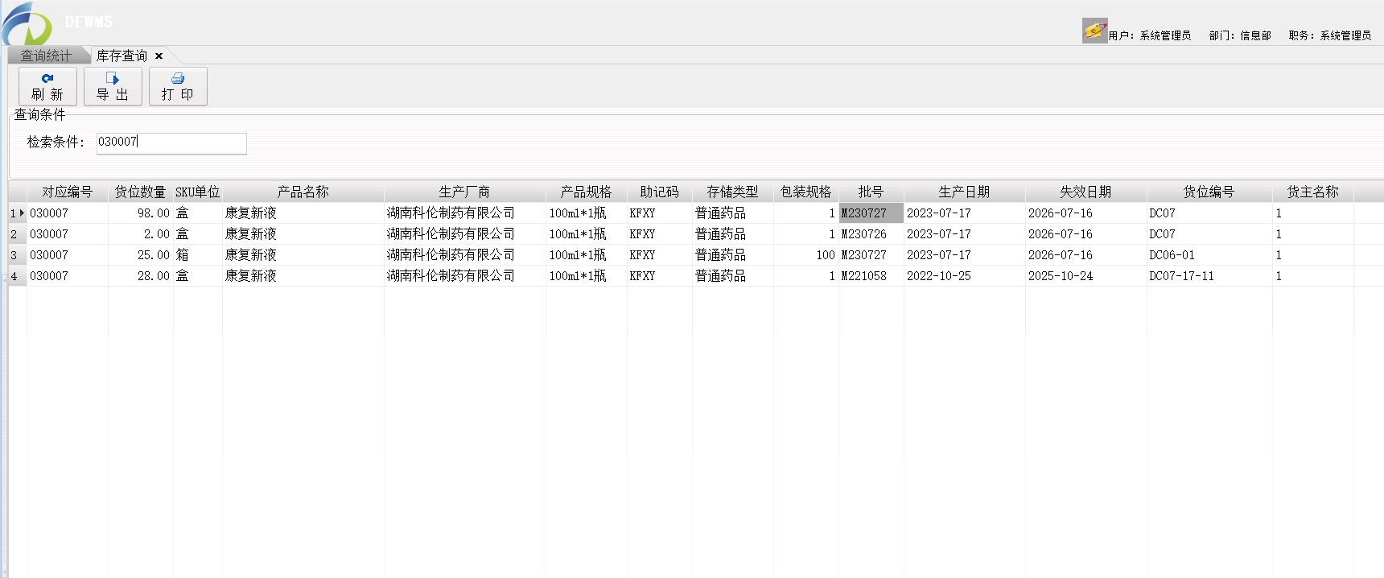Click 职务: 系统管理员 label

[1330, 35]
